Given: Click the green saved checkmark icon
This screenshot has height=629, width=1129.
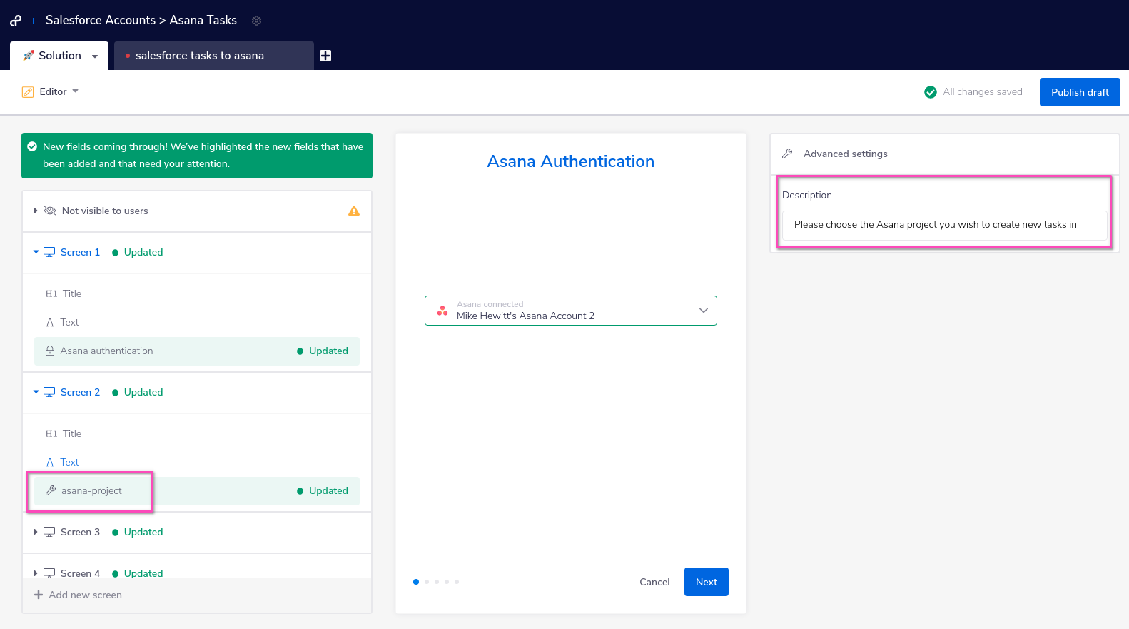Looking at the screenshot, I should [931, 92].
